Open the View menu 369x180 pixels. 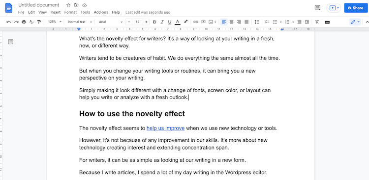[x=43, y=12]
